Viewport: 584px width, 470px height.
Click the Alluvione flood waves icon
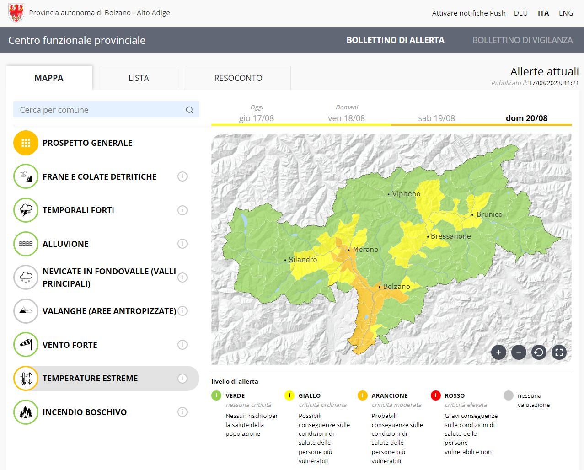click(26, 244)
